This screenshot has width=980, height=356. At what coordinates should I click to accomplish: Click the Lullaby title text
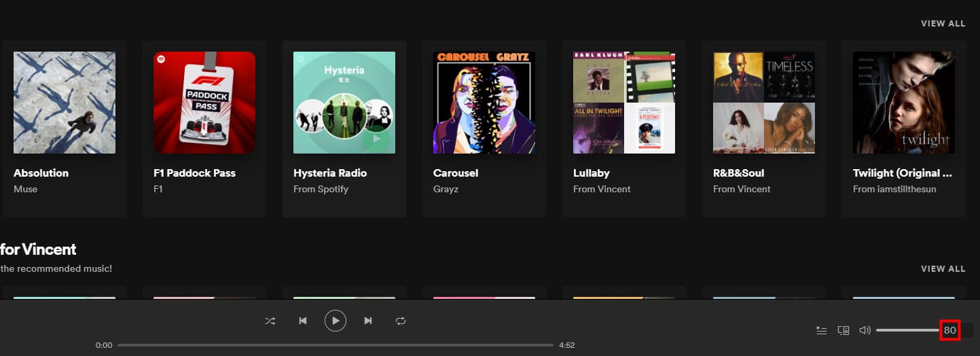point(592,173)
